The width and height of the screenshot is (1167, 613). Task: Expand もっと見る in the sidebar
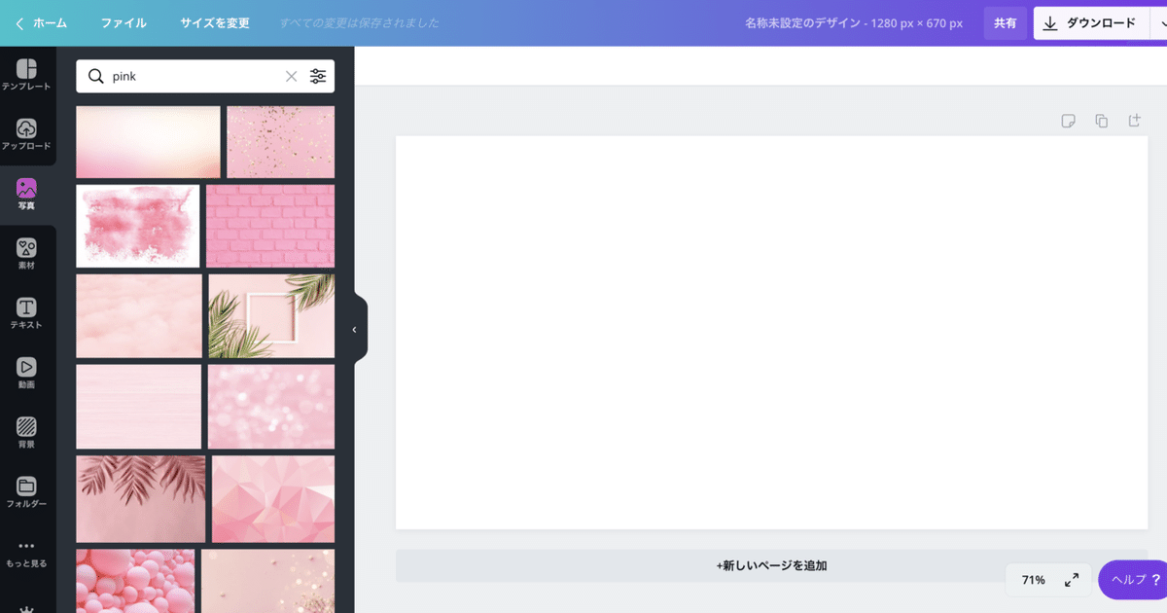27,555
